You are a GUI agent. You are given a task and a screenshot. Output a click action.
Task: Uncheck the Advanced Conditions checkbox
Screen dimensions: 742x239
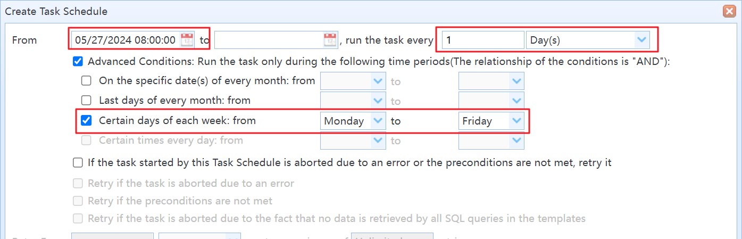78,61
